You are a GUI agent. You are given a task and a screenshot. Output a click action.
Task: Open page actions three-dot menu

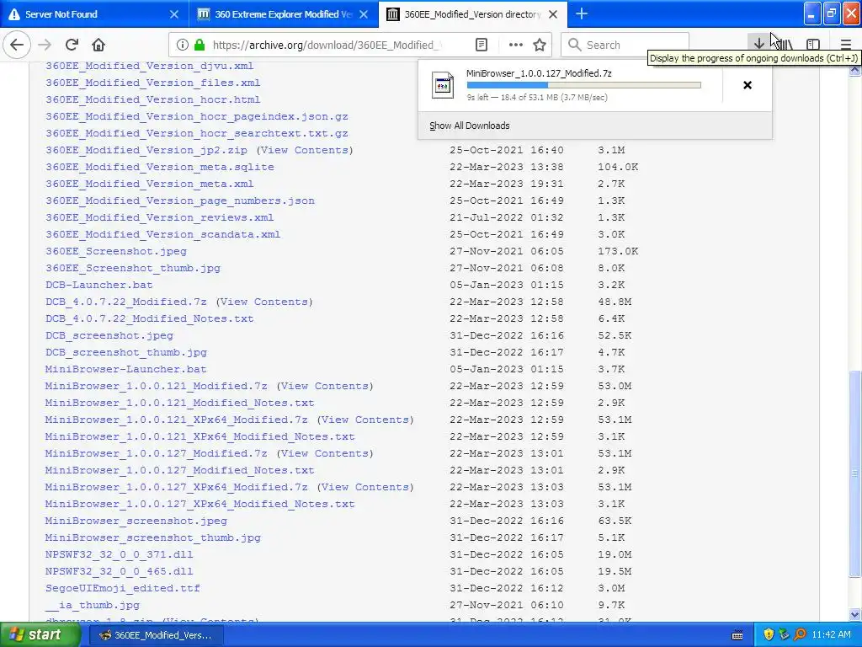pos(516,45)
